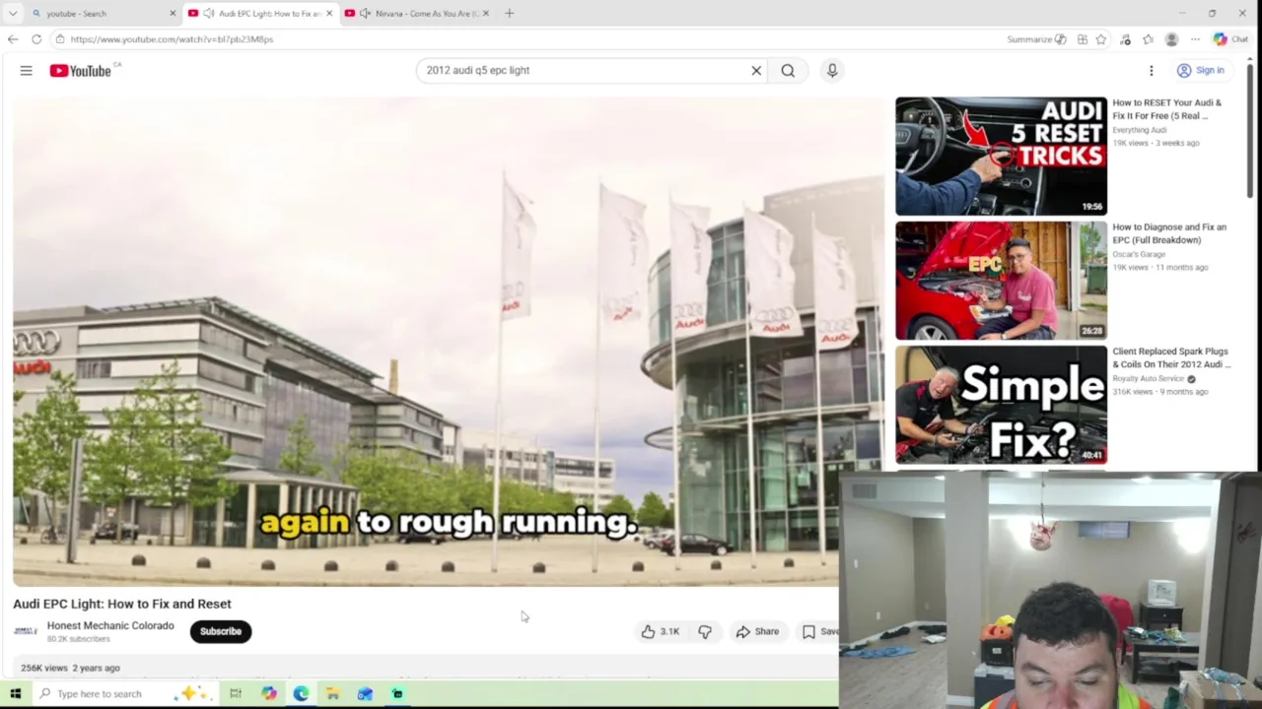The image size is (1262, 709).
Task: Open the Simple Fix? video thumbnail
Action: click(x=1001, y=404)
